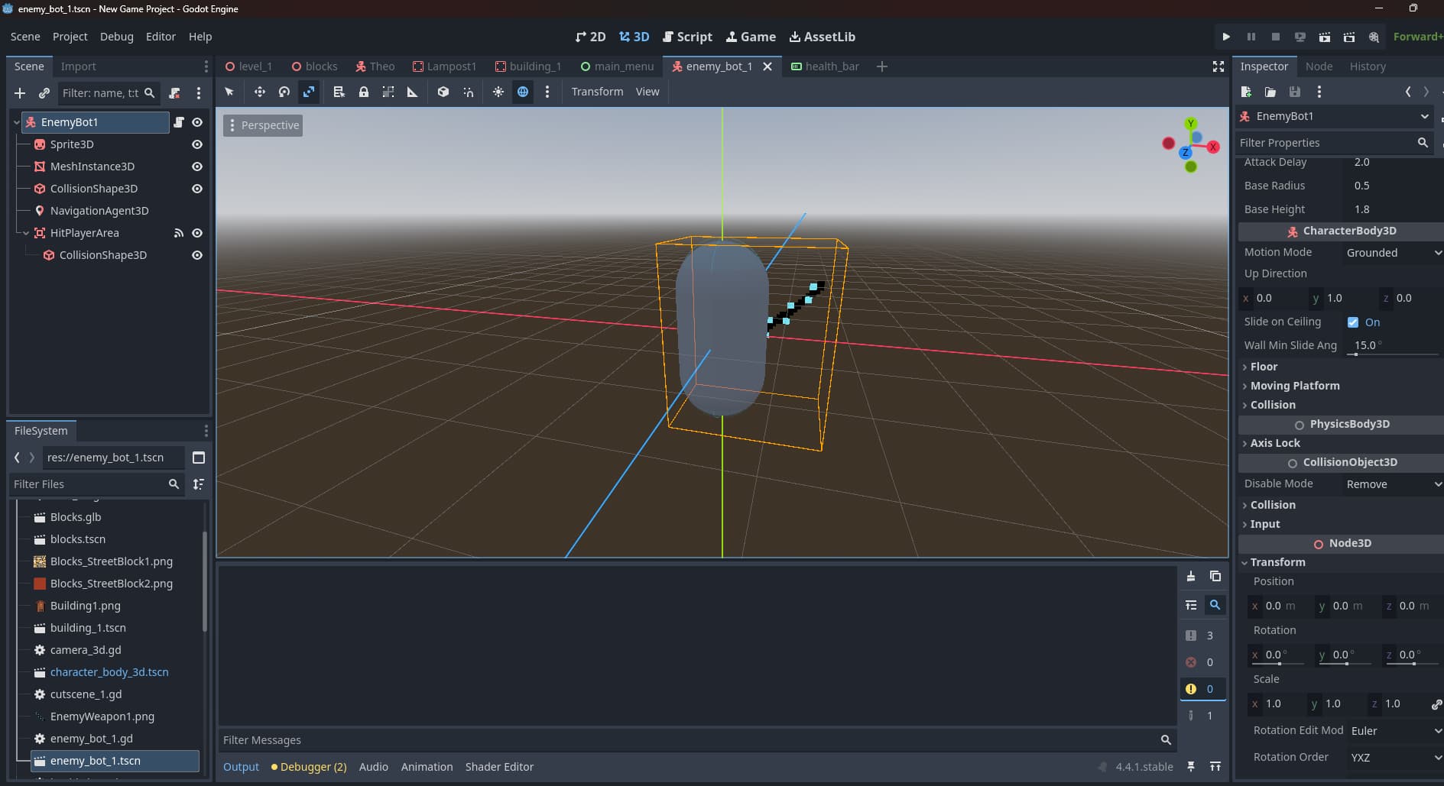Click the lock selected node icon
The height and width of the screenshot is (786, 1444).
point(364,92)
